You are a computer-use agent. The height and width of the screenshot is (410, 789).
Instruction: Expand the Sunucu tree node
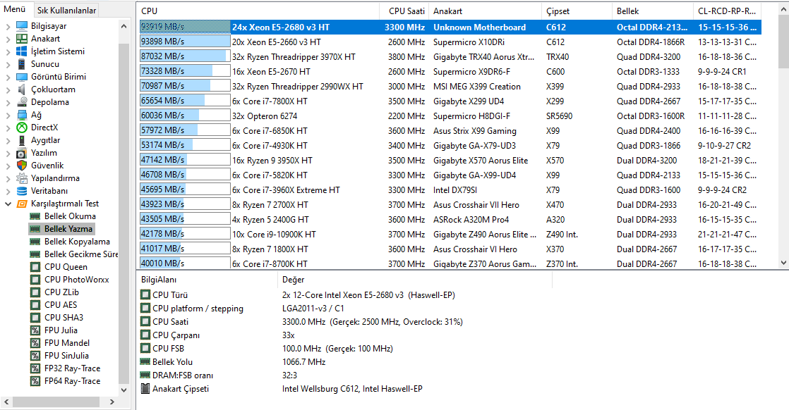(8, 64)
